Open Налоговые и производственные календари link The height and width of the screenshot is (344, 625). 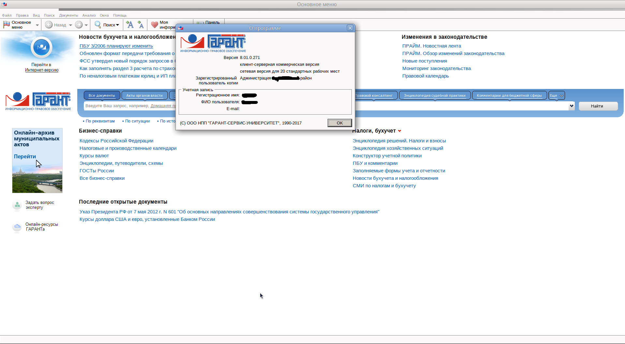tap(128, 148)
